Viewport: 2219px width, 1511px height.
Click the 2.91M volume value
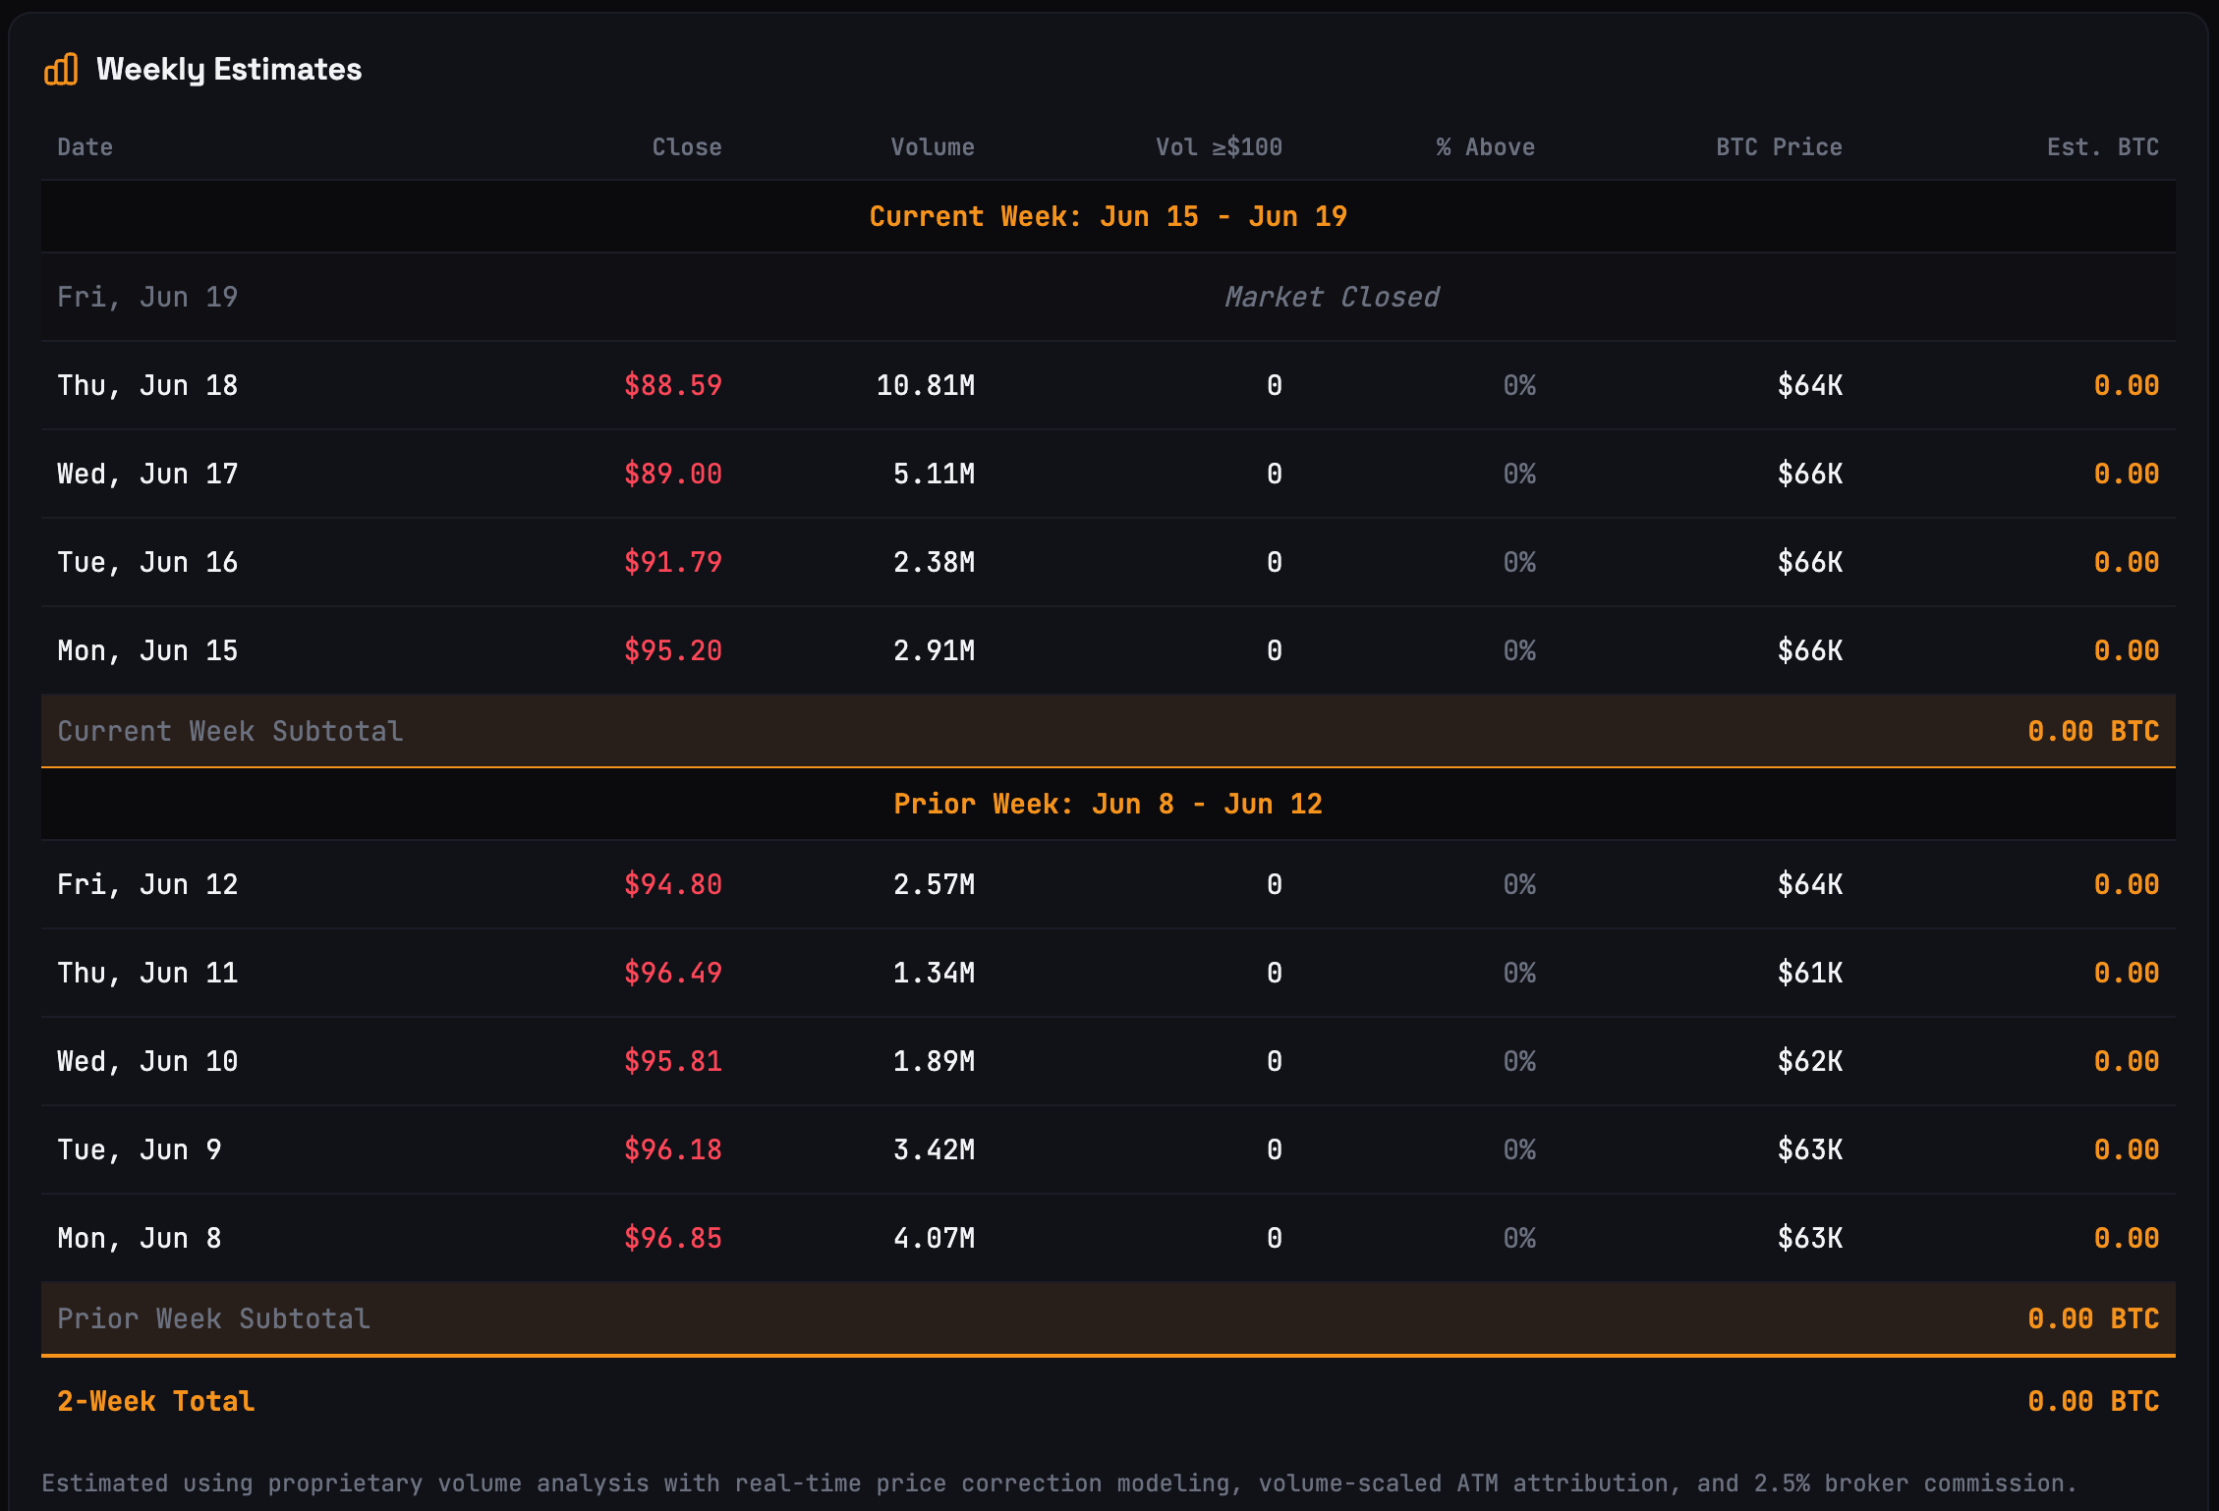[934, 650]
